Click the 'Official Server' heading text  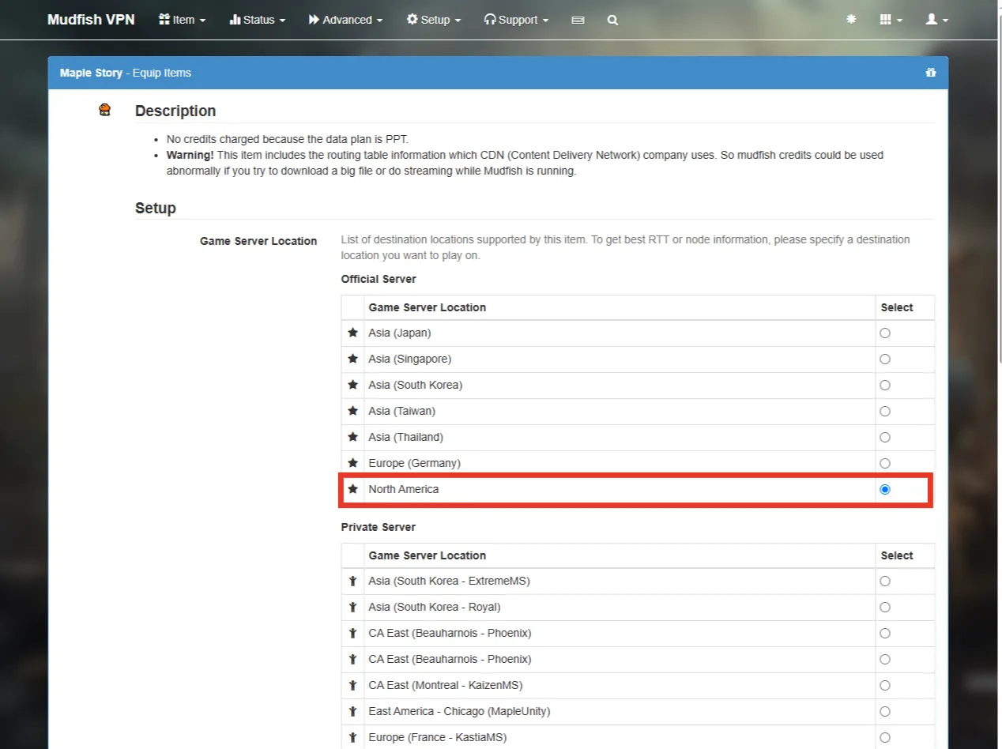(379, 279)
